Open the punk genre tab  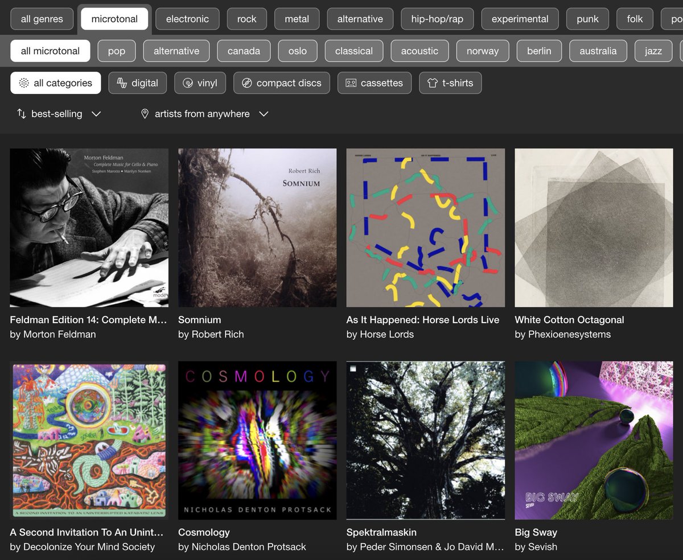(587, 19)
